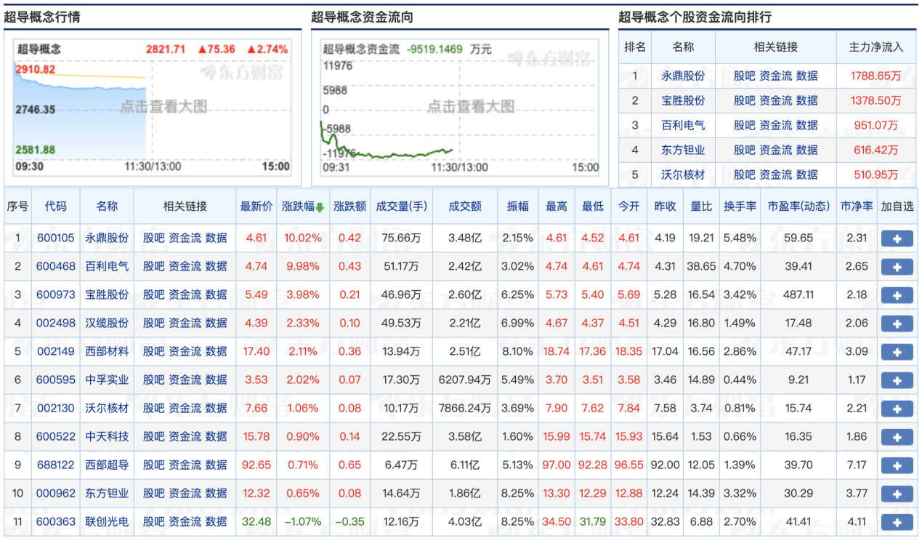Open 西部超导 name link in table
This screenshot has height=541, width=922.
(x=107, y=465)
